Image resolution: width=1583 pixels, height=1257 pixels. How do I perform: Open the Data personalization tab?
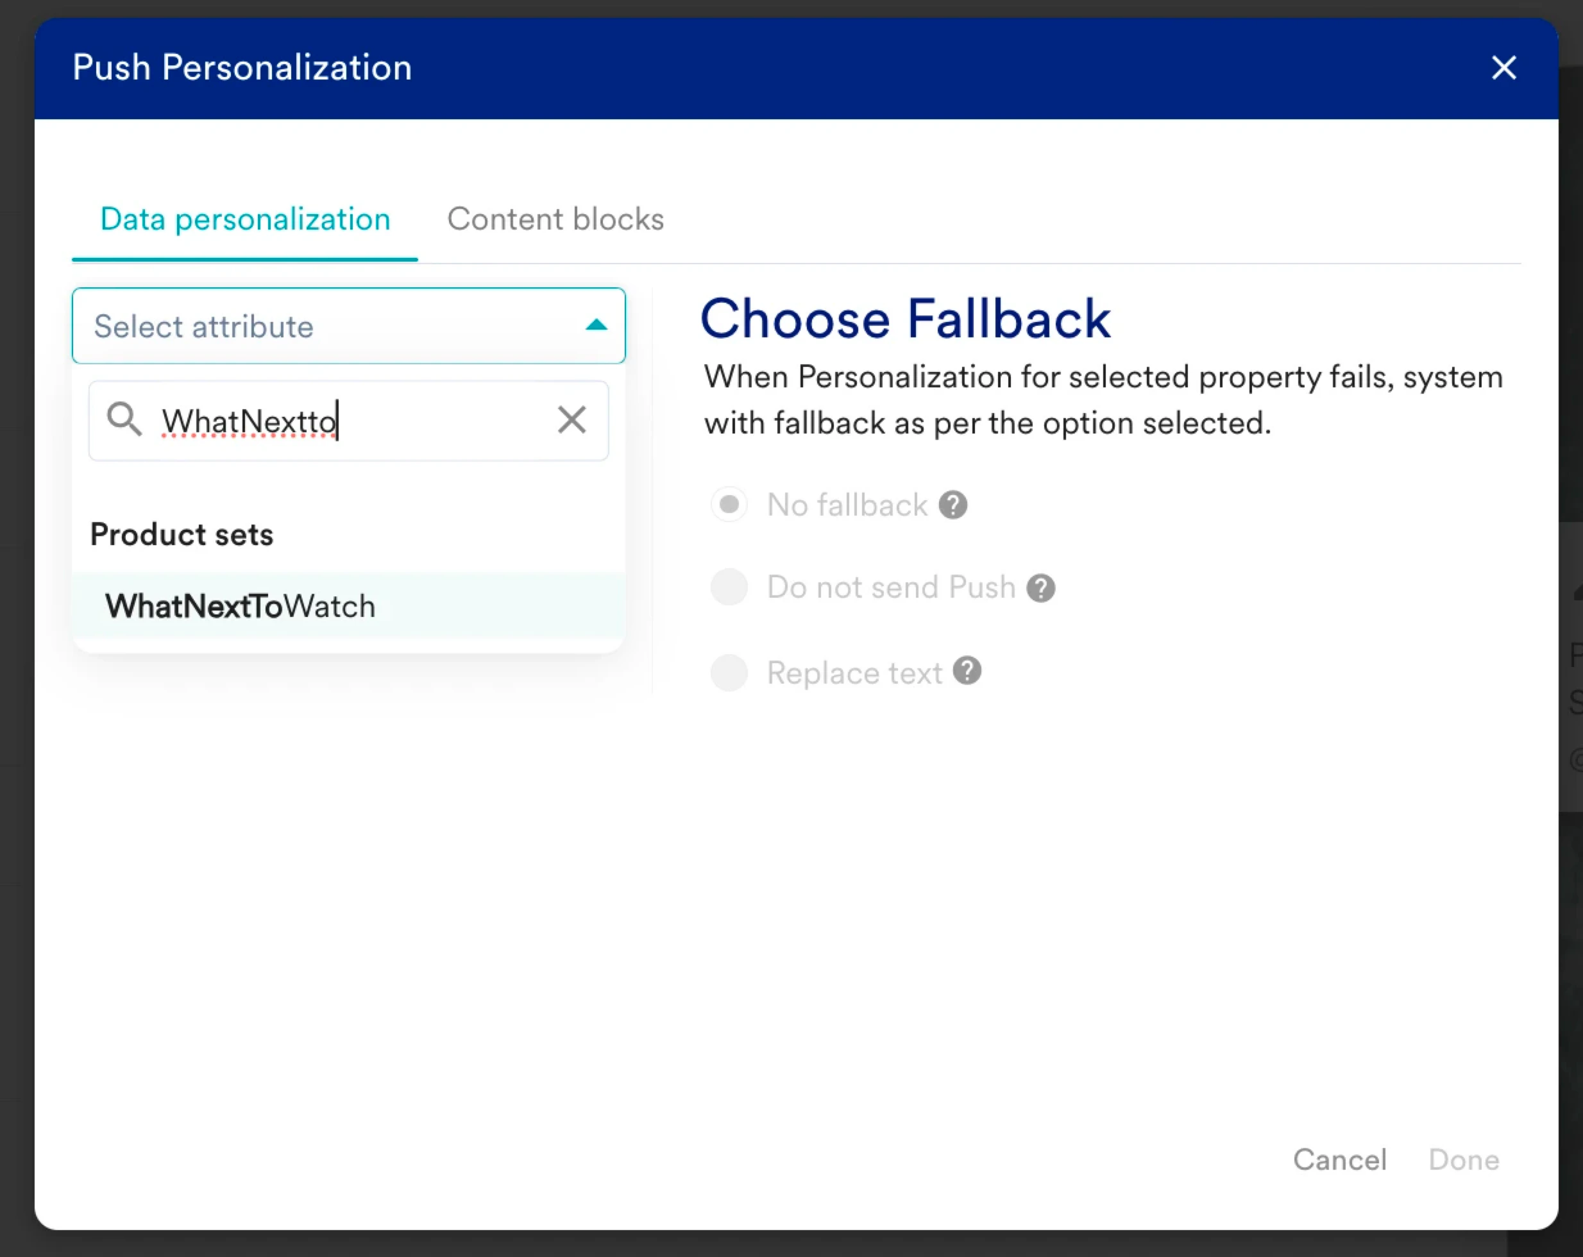[x=244, y=219]
